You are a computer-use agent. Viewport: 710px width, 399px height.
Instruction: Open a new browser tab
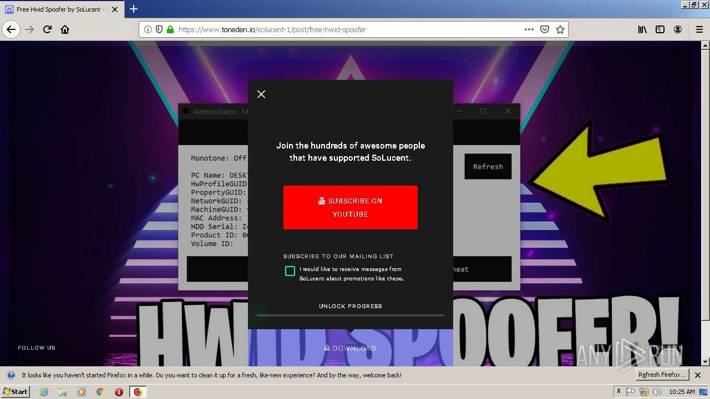(134, 9)
